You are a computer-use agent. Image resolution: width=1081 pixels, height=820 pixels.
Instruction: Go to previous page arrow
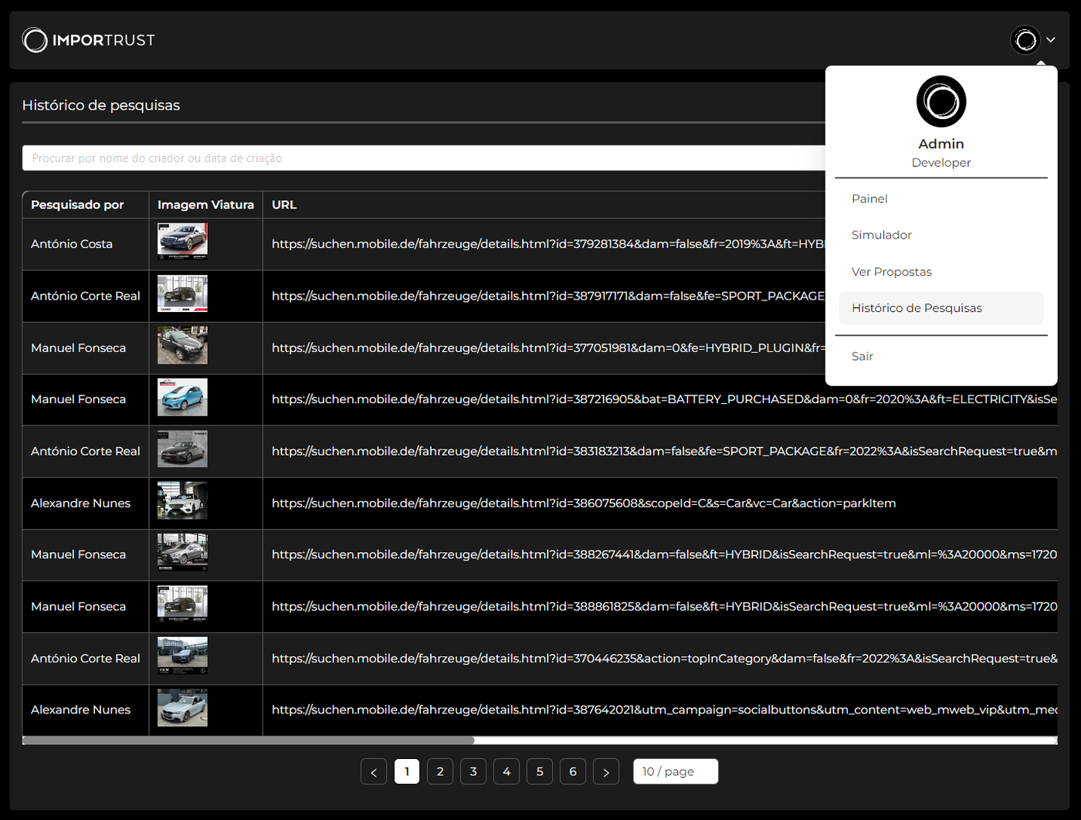tap(374, 772)
